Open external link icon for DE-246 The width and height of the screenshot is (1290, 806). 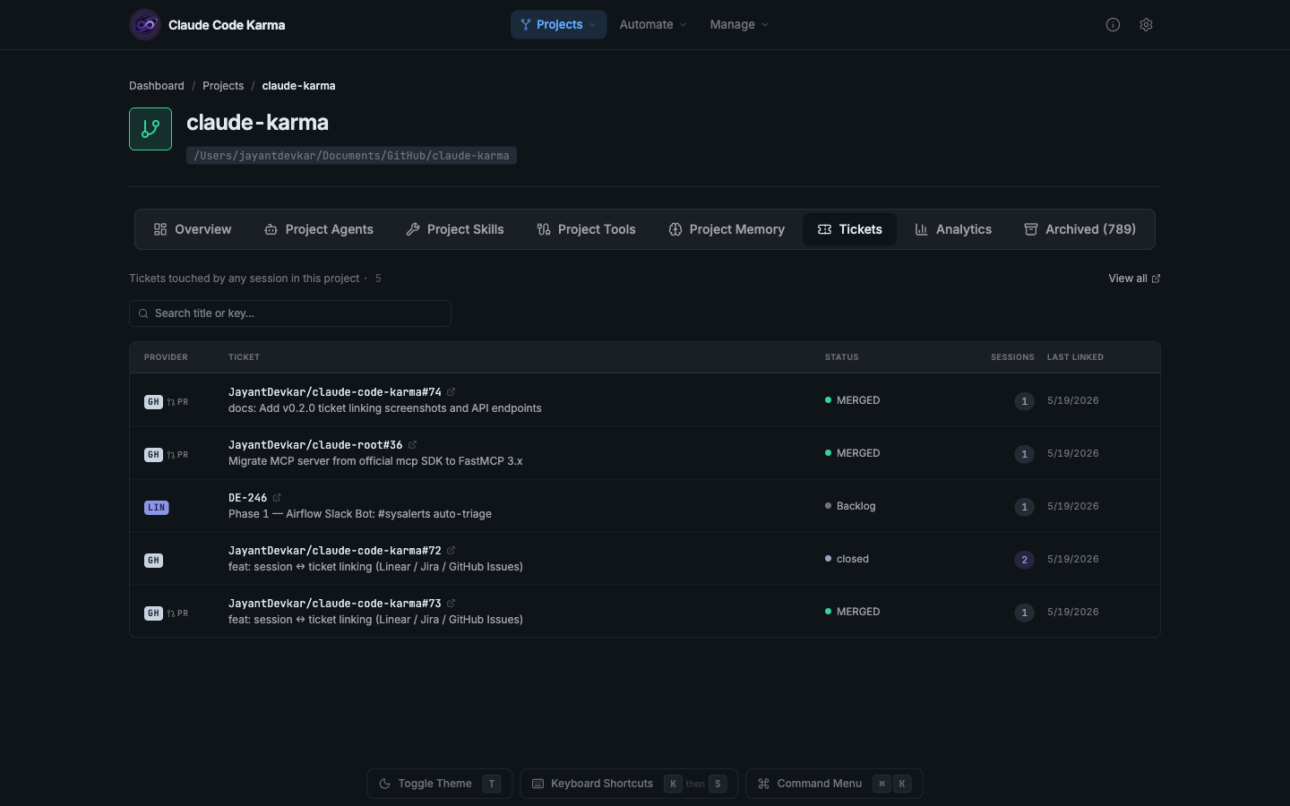click(277, 498)
